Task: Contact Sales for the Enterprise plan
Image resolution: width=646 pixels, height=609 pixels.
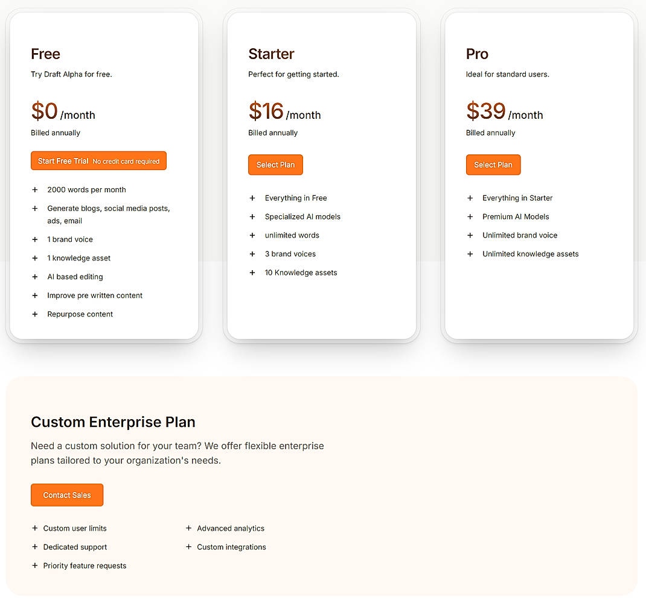Action: point(67,495)
